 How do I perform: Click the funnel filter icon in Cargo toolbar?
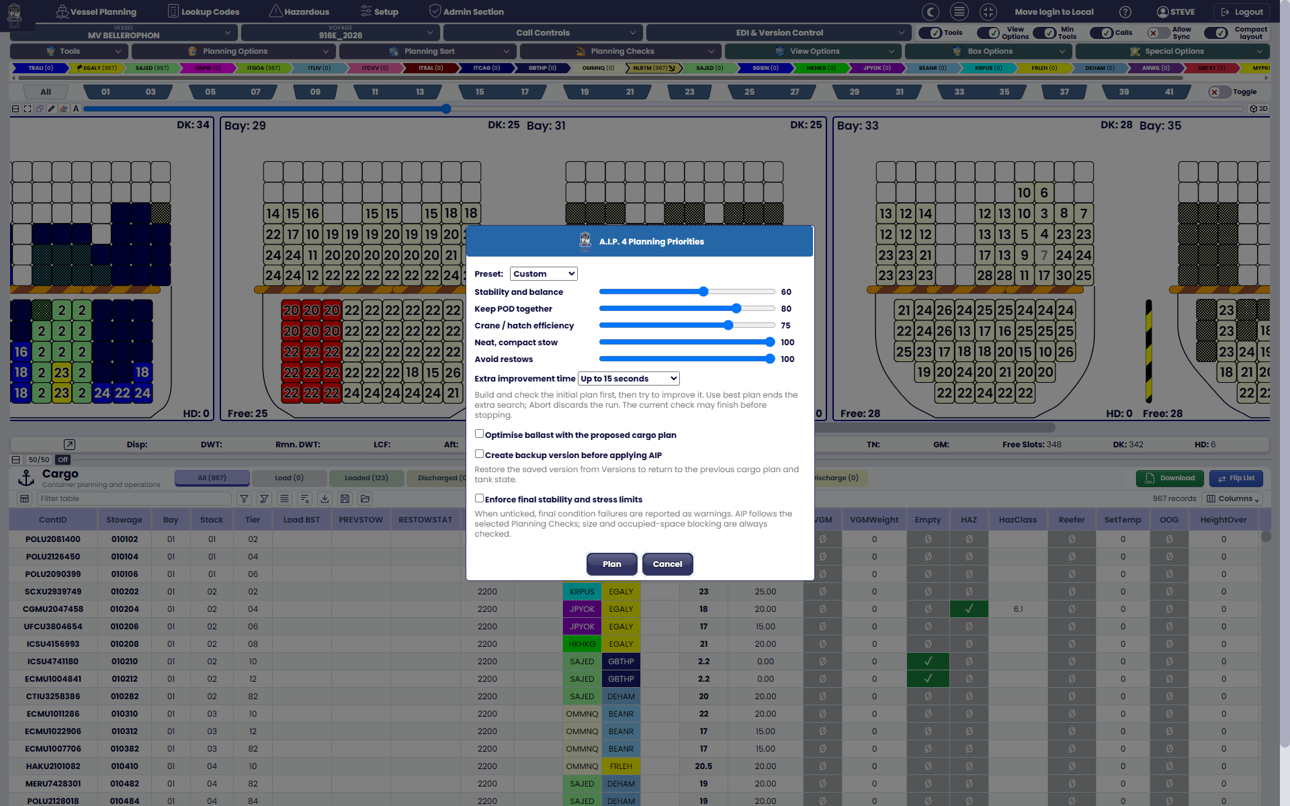(x=245, y=499)
